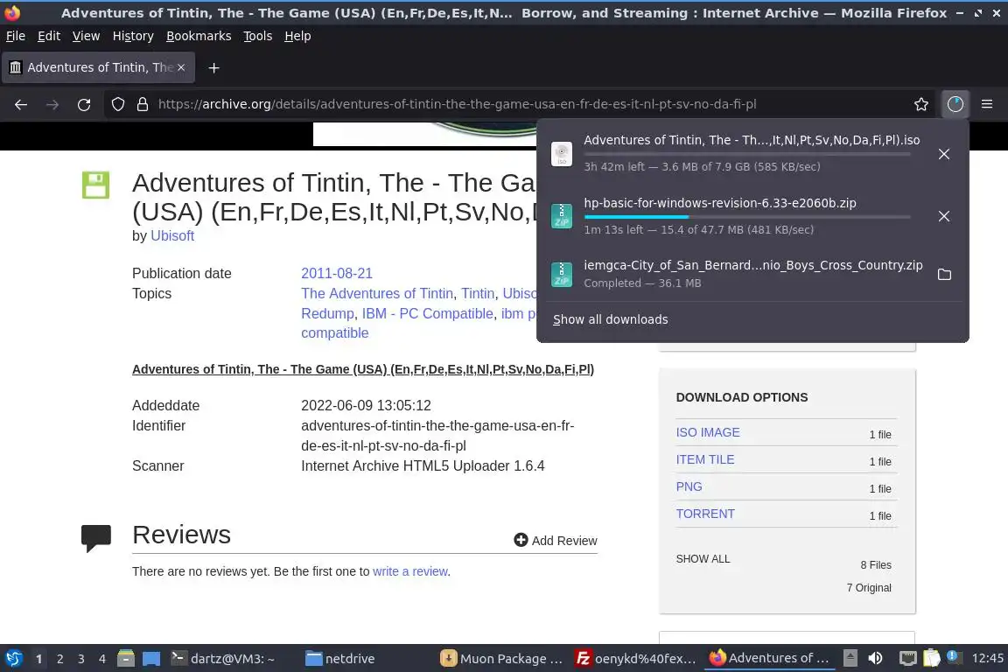Image resolution: width=1008 pixels, height=672 pixels.
Task: Click the Reviews speech bubble icon
Action: (x=95, y=538)
